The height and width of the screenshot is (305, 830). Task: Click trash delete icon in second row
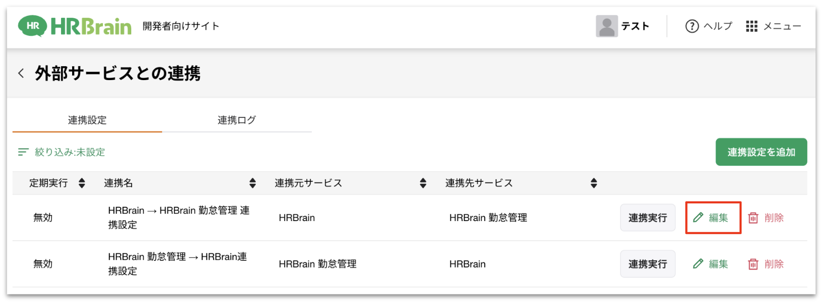tap(753, 264)
